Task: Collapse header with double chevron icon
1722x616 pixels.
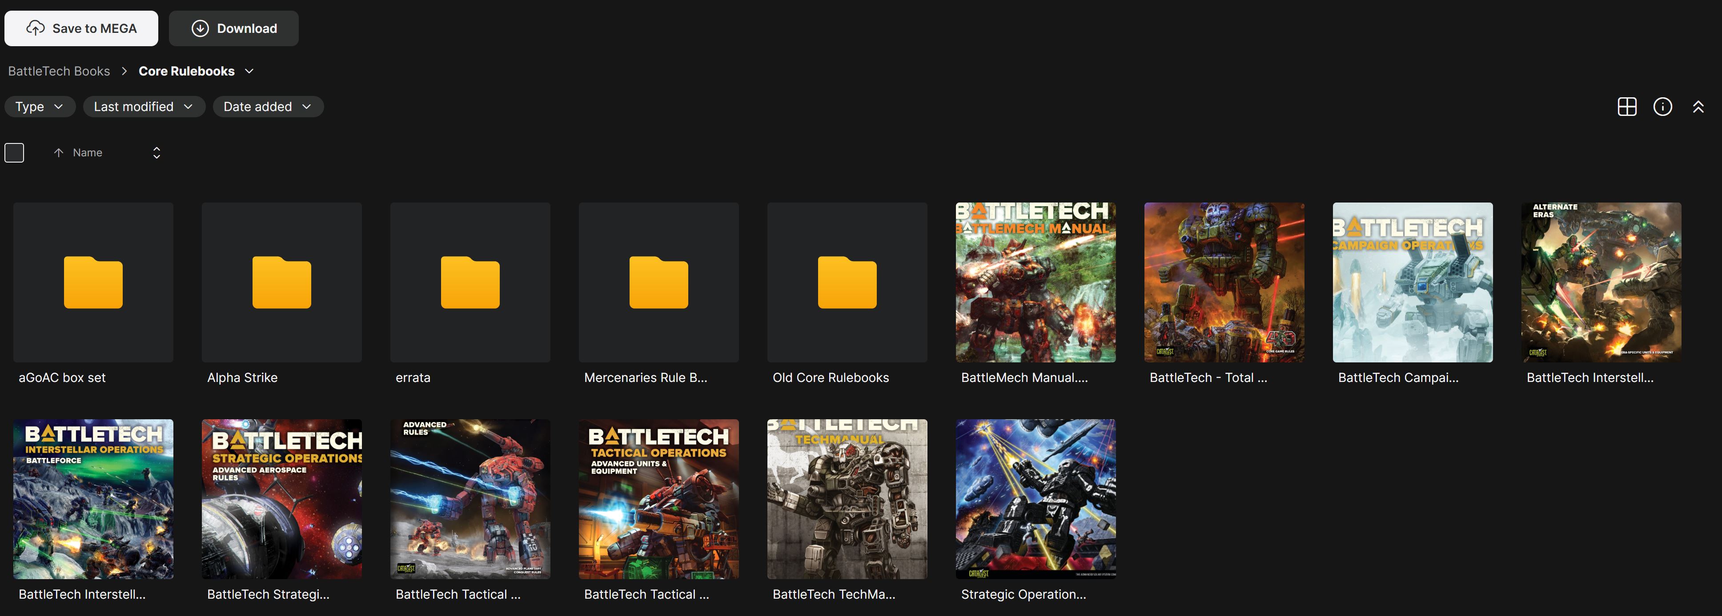Action: (1698, 107)
